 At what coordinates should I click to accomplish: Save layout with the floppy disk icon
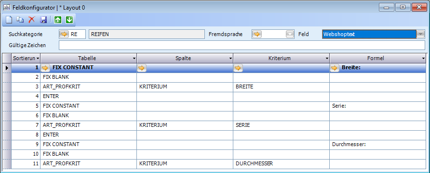pyautogui.click(x=43, y=20)
